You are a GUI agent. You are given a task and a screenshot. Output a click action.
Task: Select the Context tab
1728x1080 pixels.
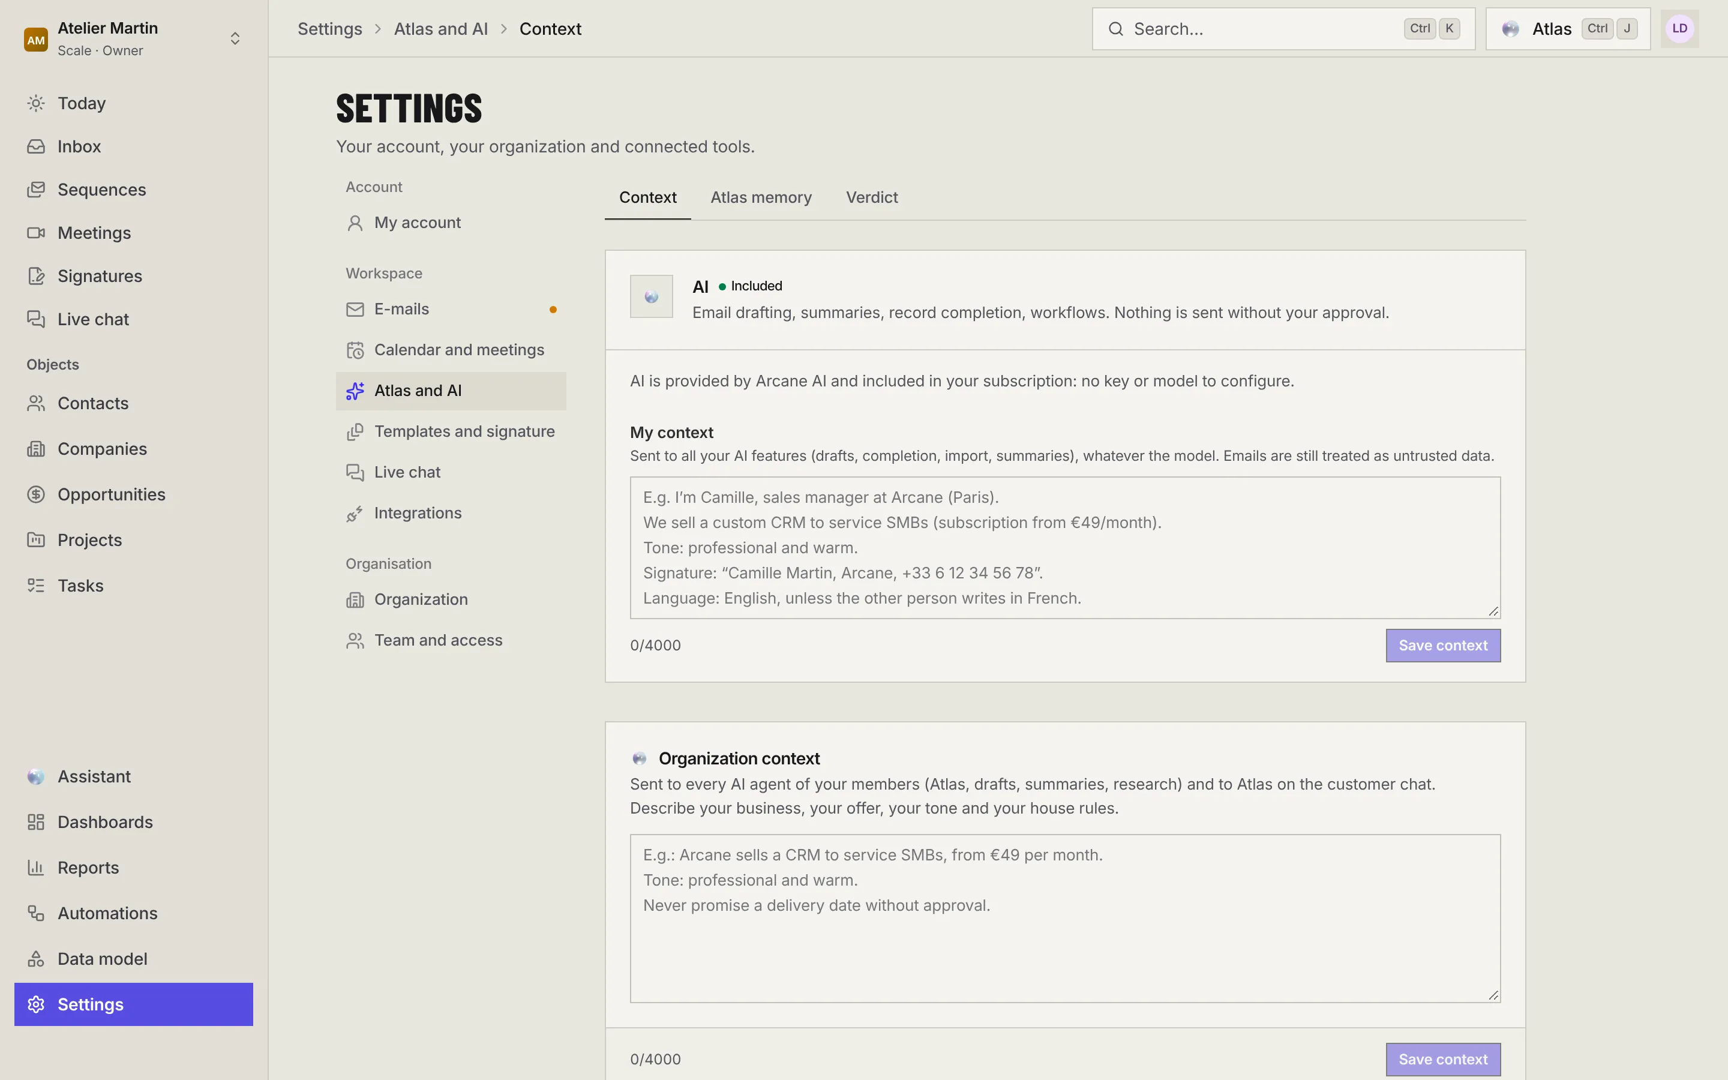pos(647,197)
